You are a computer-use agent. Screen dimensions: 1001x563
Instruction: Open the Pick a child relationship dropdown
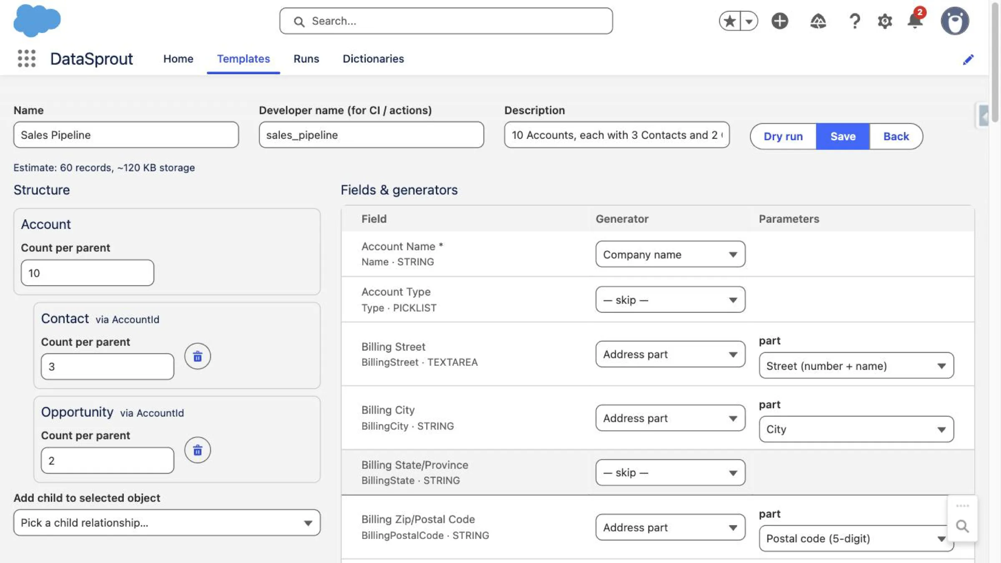pyautogui.click(x=167, y=523)
